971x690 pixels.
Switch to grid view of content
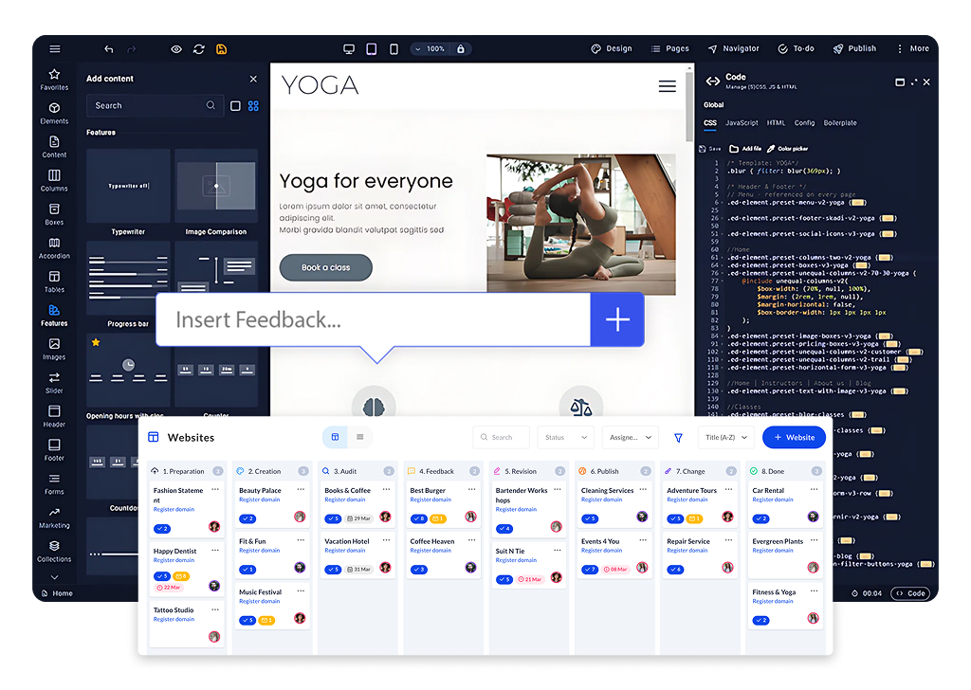(253, 106)
